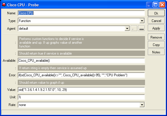Image resolution: width=167 pixels, height=116 pixels.
Task: Click the 'If return string is empty' hint text
Action: tap(53, 68)
